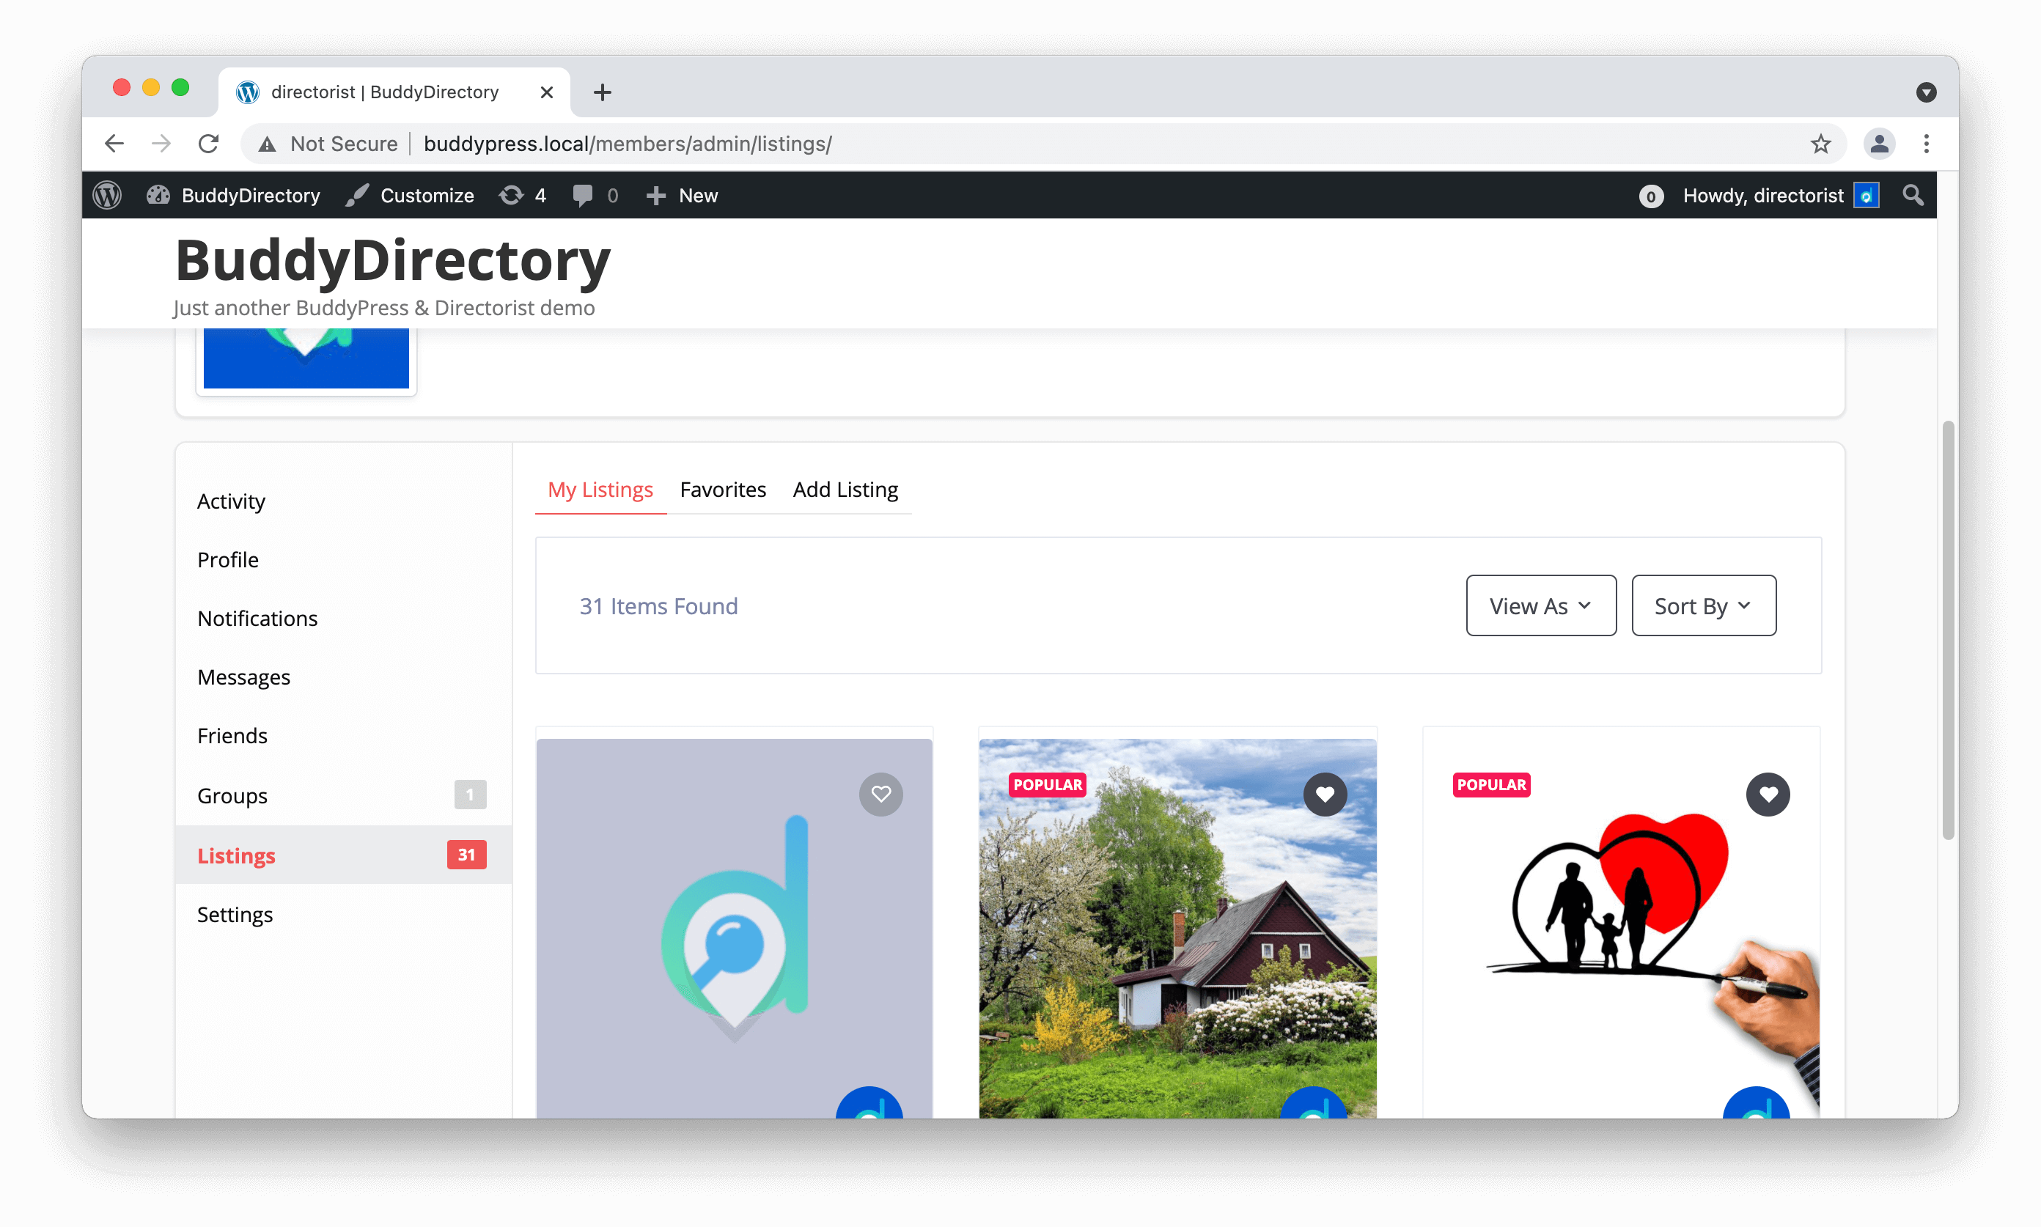The image size is (2041, 1227).
Task: Click the New content plus icon
Action: [x=656, y=195]
